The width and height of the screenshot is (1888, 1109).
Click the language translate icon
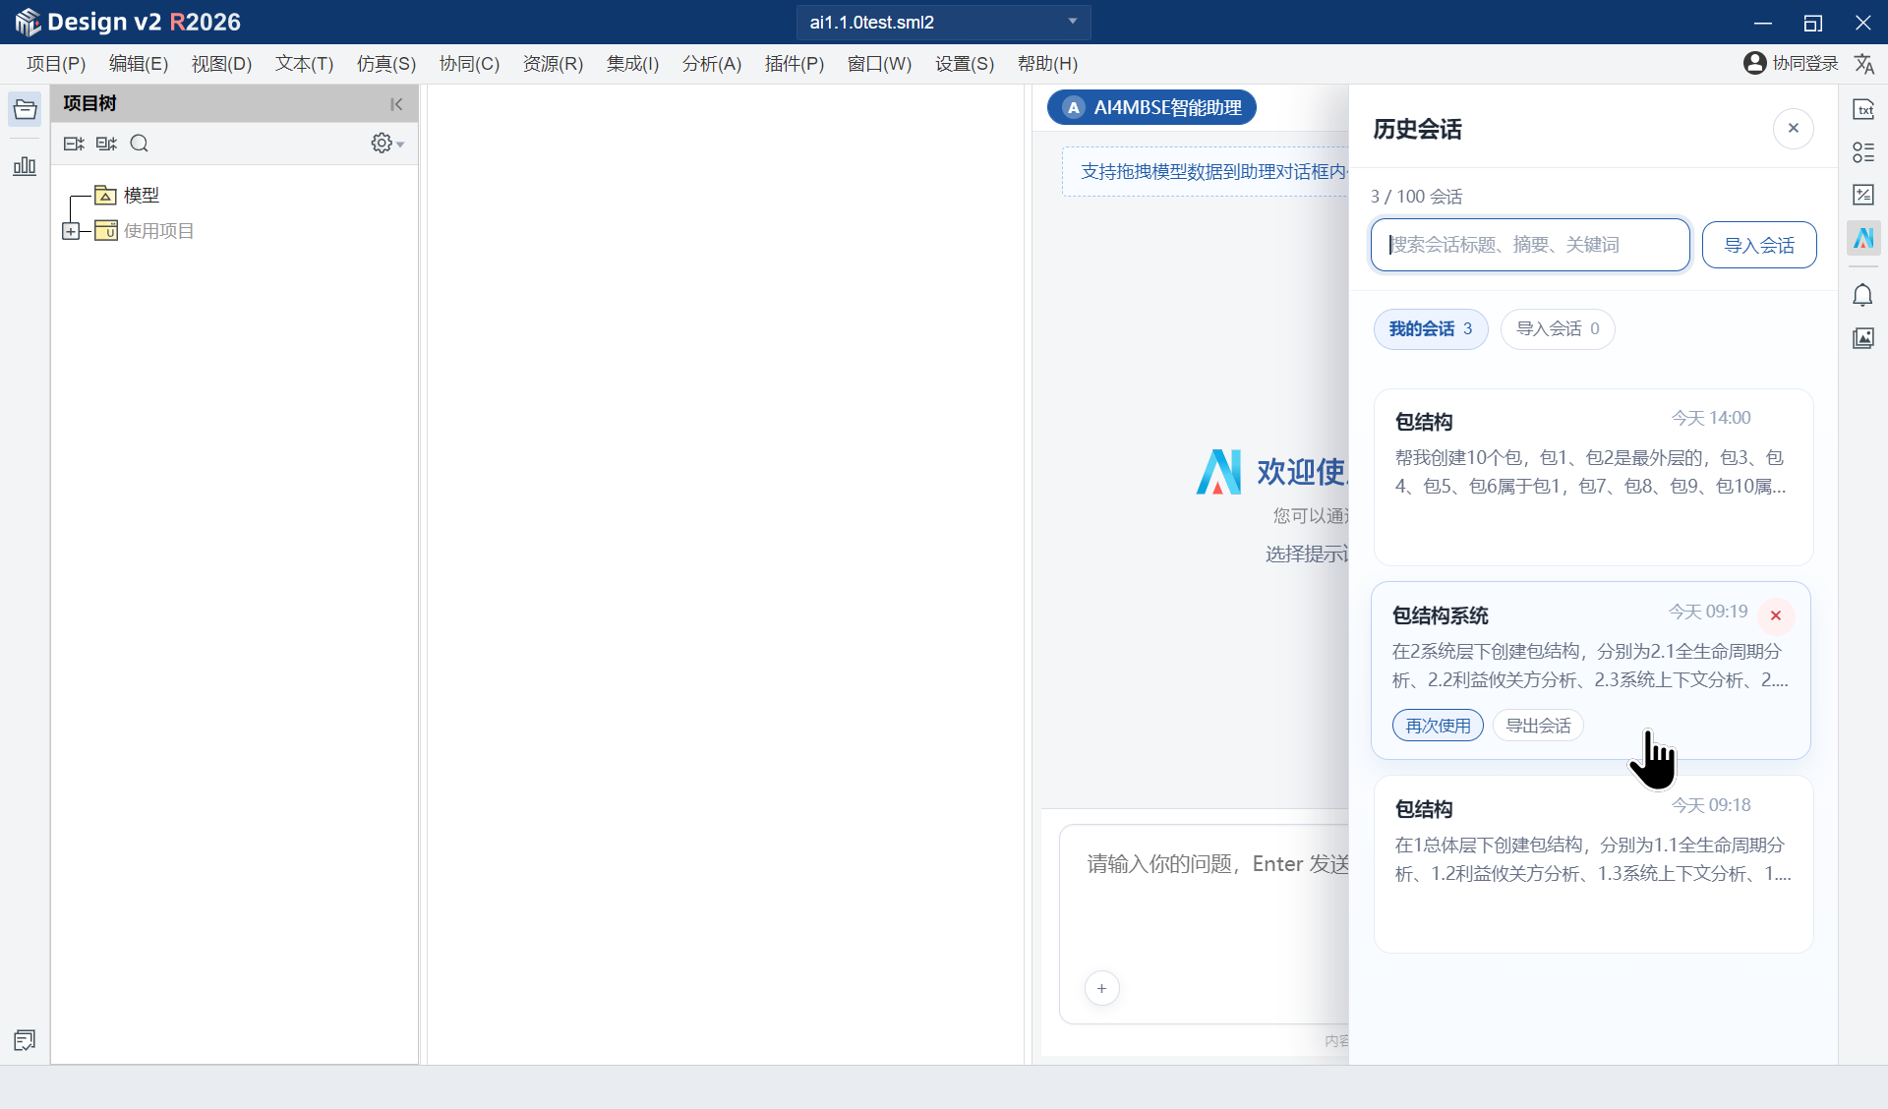click(x=1863, y=64)
